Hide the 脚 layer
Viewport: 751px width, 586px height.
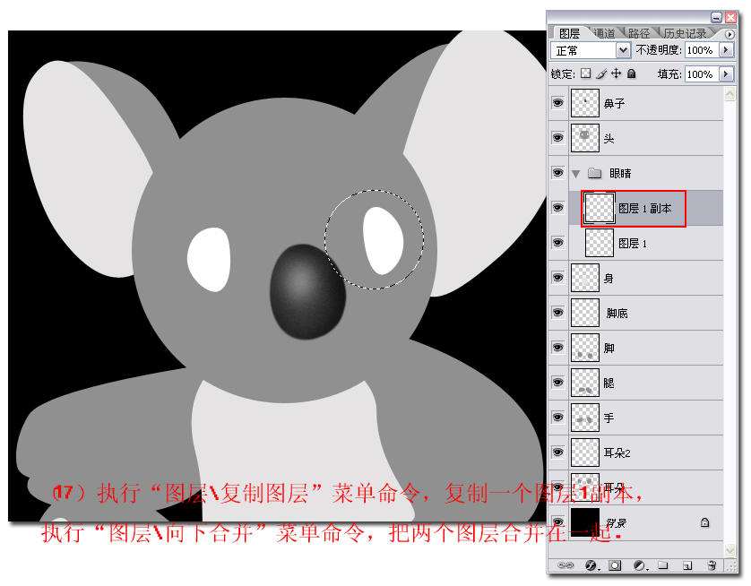[x=558, y=347]
